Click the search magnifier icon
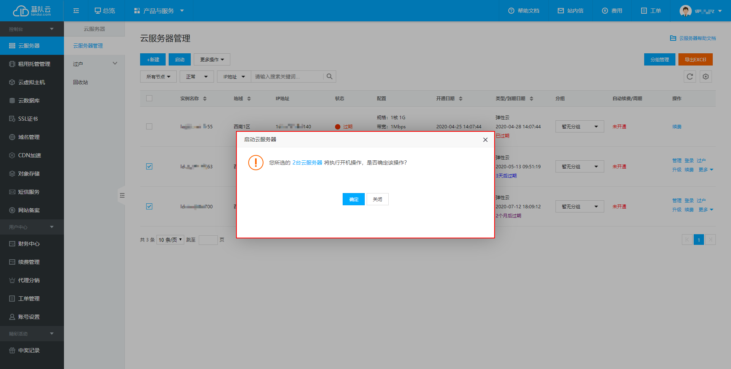Screen dimensions: 731x369 click(329, 77)
